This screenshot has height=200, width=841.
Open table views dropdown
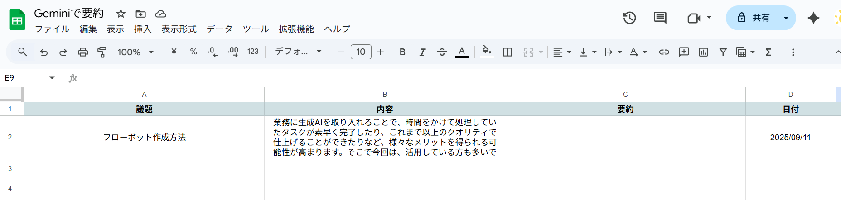click(x=745, y=52)
